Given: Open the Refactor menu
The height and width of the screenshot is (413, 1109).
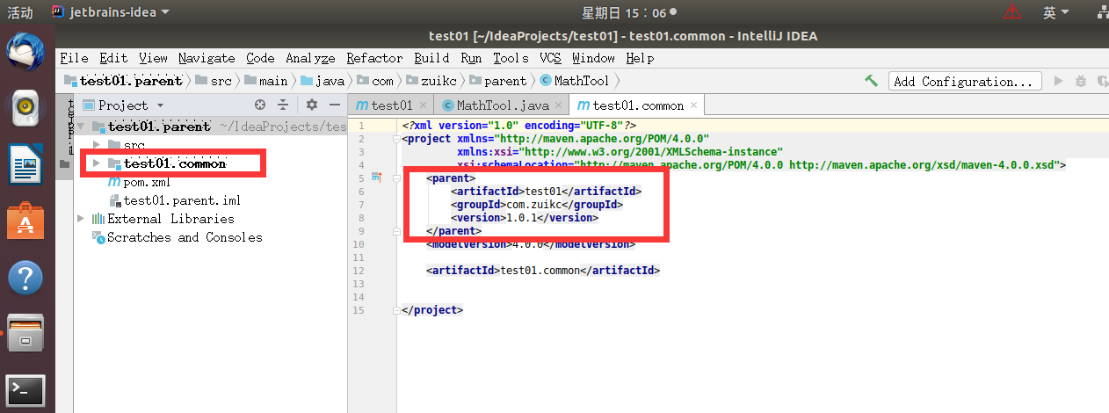Looking at the screenshot, I should pyautogui.click(x=374, y=58).
